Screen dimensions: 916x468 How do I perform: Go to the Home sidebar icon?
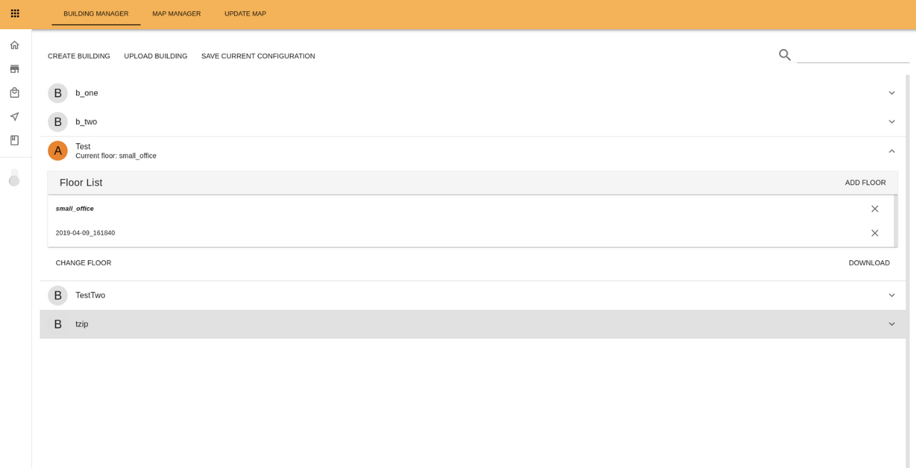click(x=14, y=45)
